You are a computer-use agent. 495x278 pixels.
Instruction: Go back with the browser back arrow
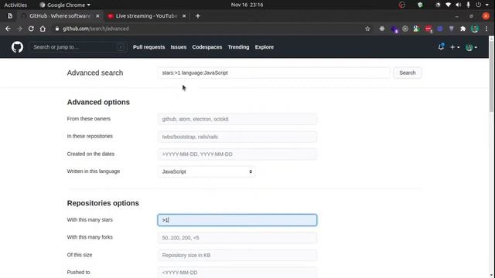tap(8, 29)
